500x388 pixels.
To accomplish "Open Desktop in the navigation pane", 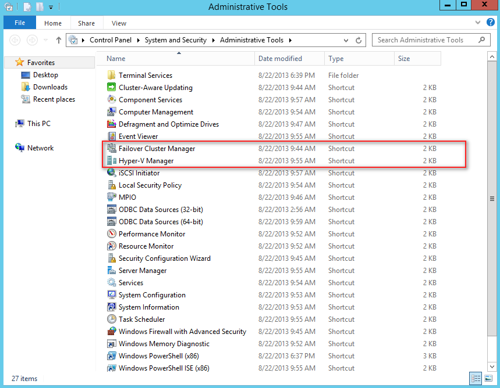I will click(x=45, y=75).
